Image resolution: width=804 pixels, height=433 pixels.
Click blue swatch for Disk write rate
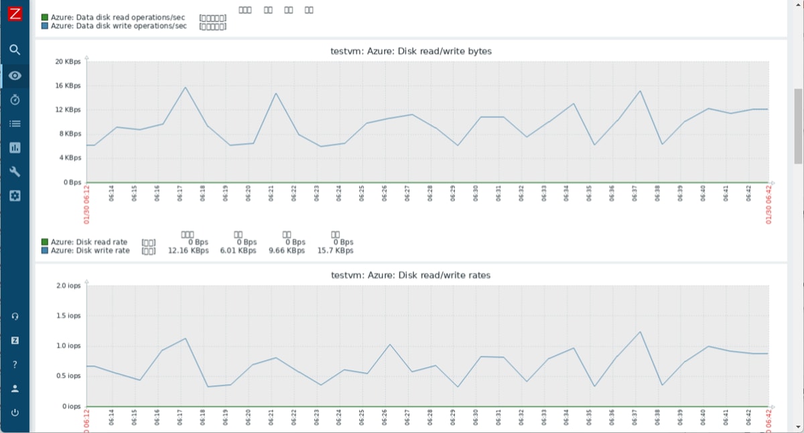coord(45,251)
